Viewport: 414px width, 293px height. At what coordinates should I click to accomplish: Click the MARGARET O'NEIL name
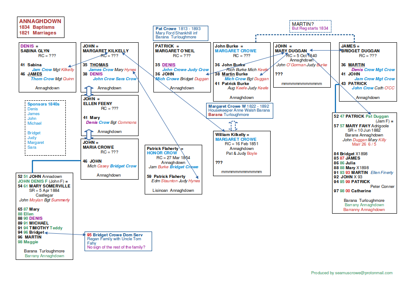point(175,51)
